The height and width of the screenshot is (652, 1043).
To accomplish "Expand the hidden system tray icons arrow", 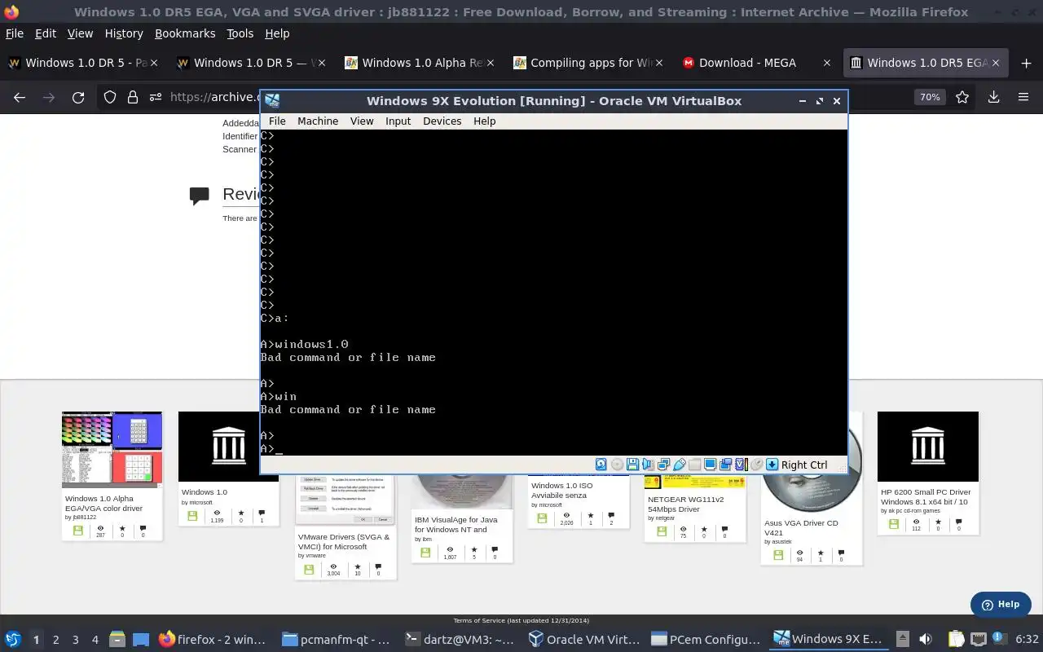I will tap(902, 639).
